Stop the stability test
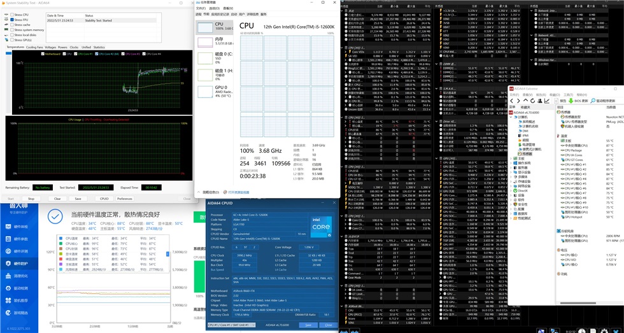The width and height of the screenshot is (624, 333). [31, 199]
